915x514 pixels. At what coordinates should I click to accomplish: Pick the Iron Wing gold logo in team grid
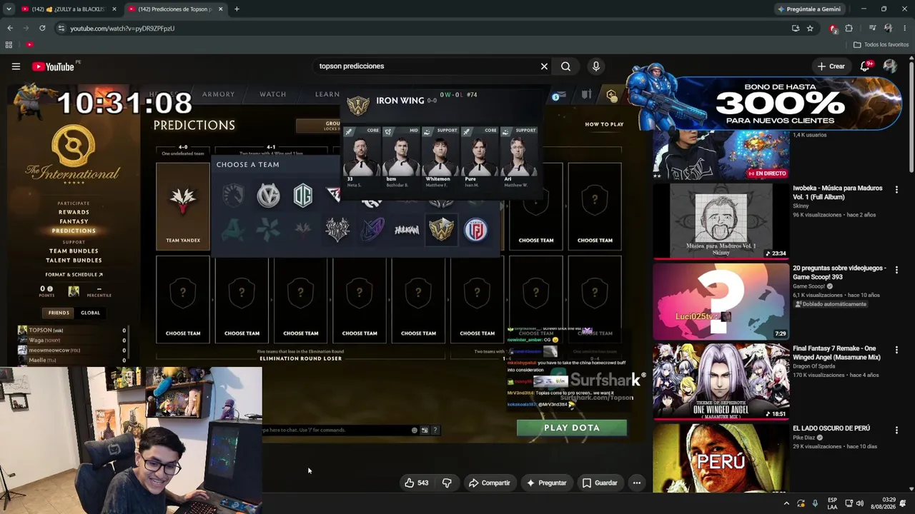pos(441,230)
